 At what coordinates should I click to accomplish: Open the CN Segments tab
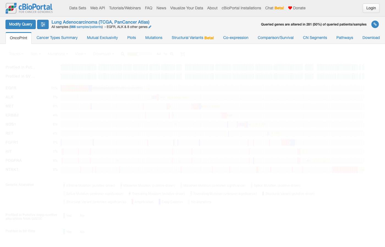(x=315, y=38)
